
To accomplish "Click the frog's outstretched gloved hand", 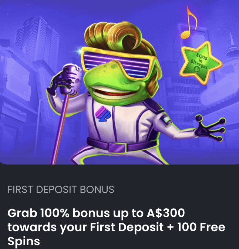I will (x=210, y=129).
